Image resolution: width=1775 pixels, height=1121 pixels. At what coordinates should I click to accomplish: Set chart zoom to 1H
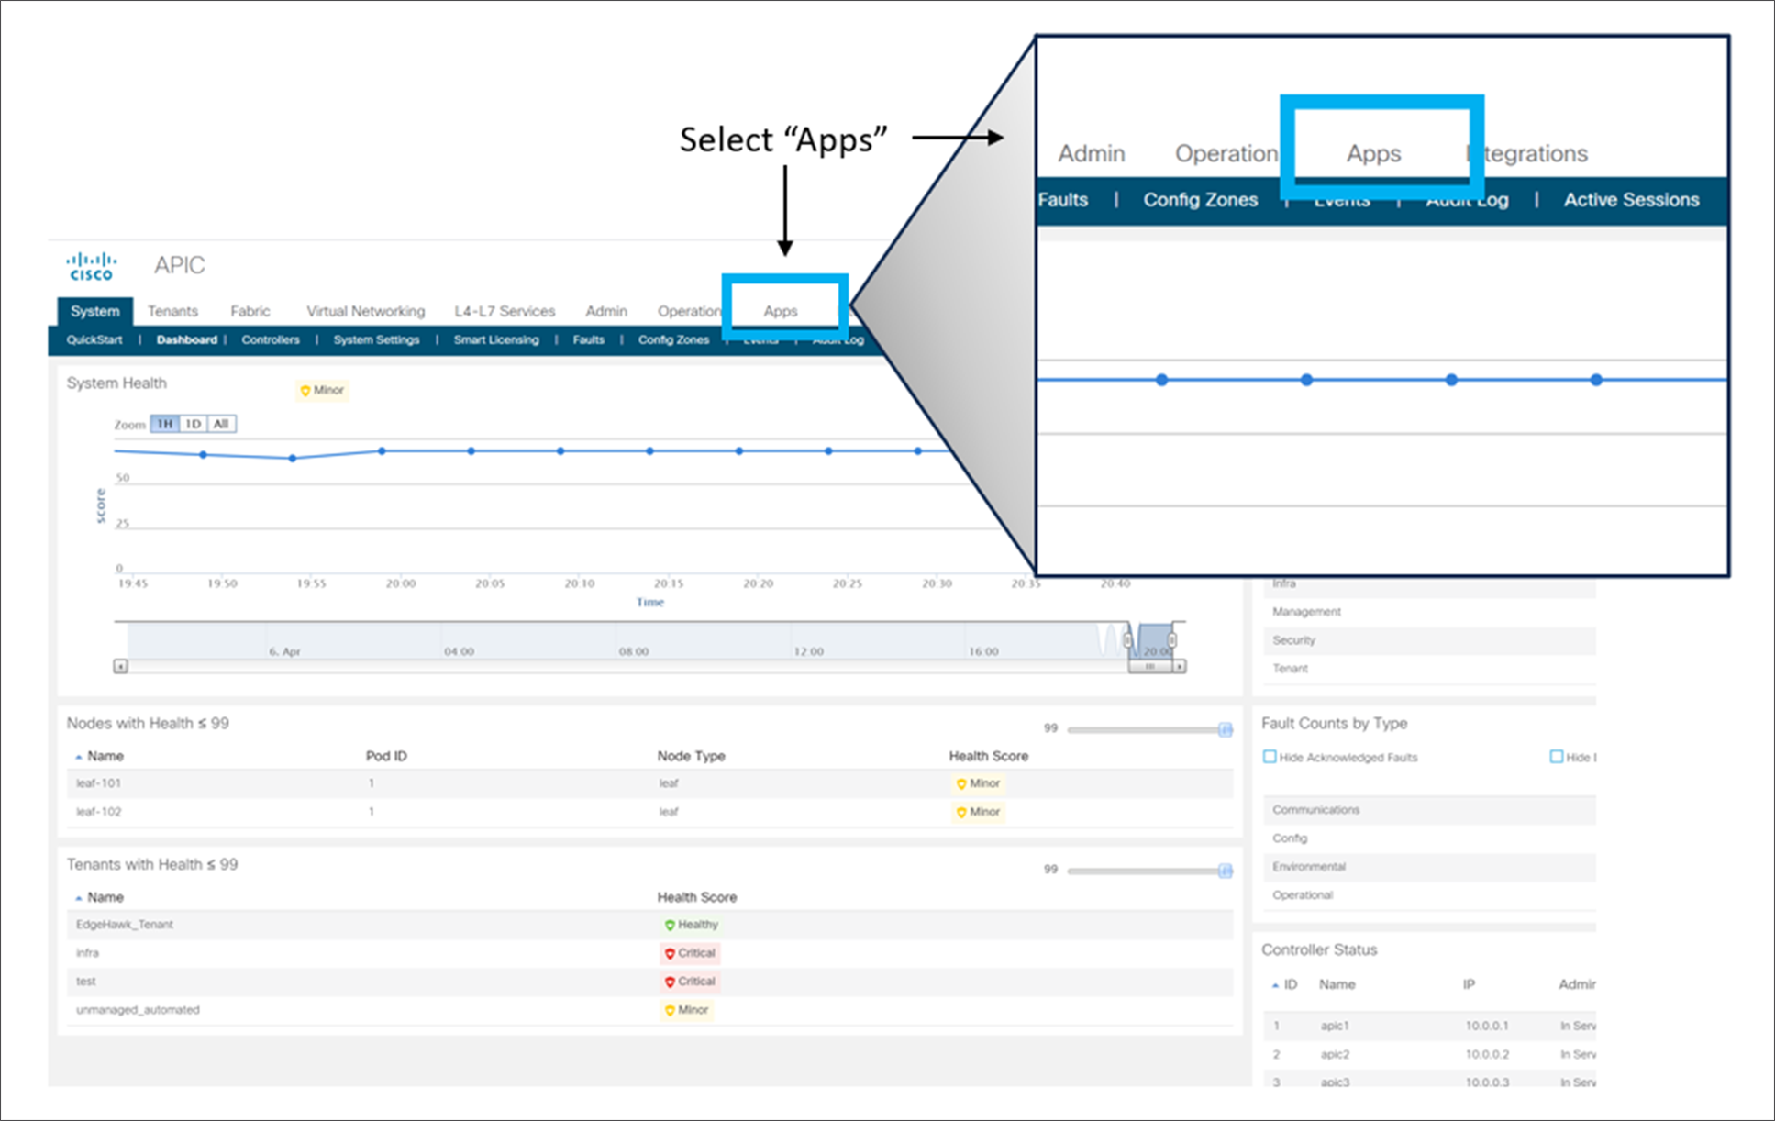[164, 424]
